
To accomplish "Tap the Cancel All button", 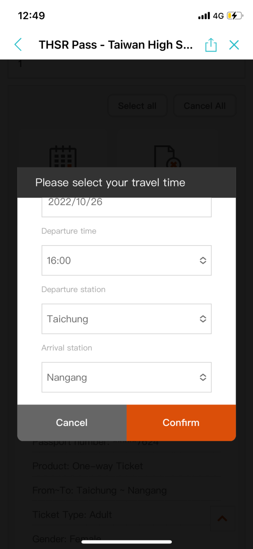I will [x=205, y=106].
